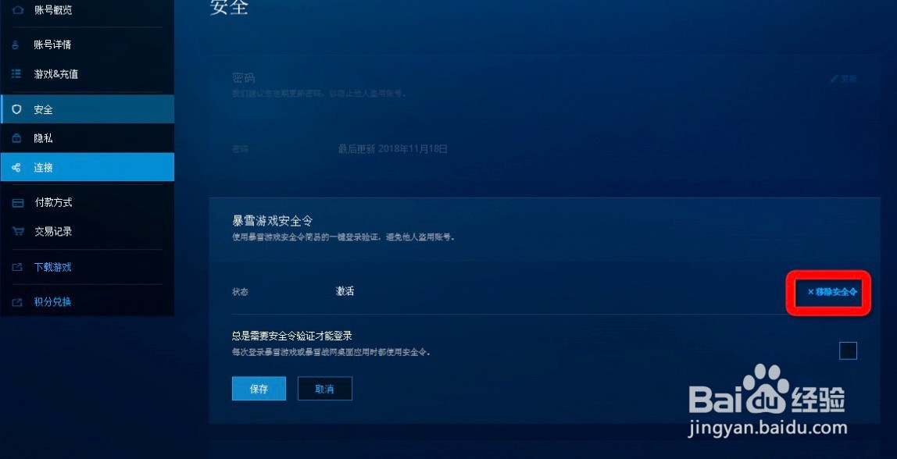
Task: Click the 状态 label
Action: point(241,291)
